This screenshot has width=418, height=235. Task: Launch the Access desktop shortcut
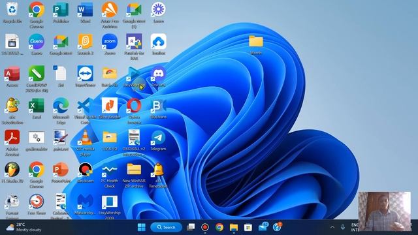[12, 77]
